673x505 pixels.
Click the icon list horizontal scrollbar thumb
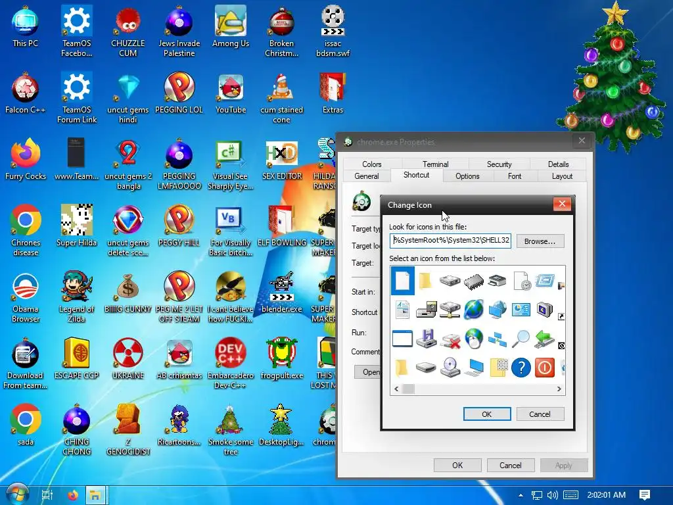tap(409, 389)
